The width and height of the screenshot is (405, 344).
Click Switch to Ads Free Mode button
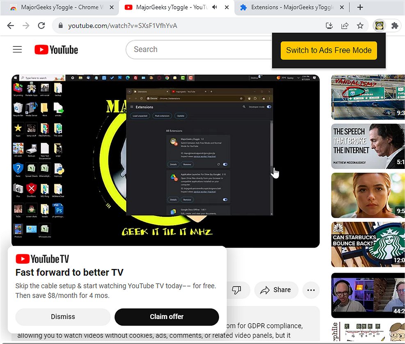[x=329, y=50]
